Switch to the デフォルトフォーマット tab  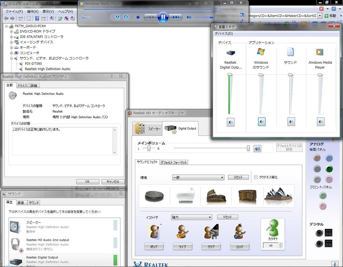coord(174,162)
